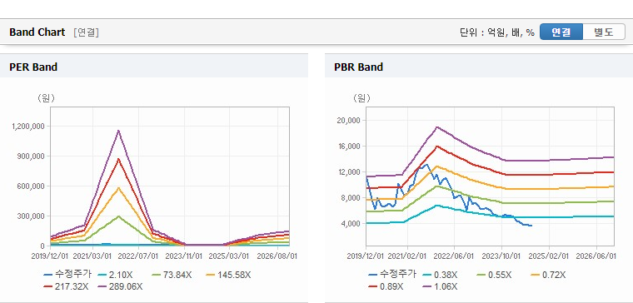Click the PER Band panel heading

click(x=33, y=67)
